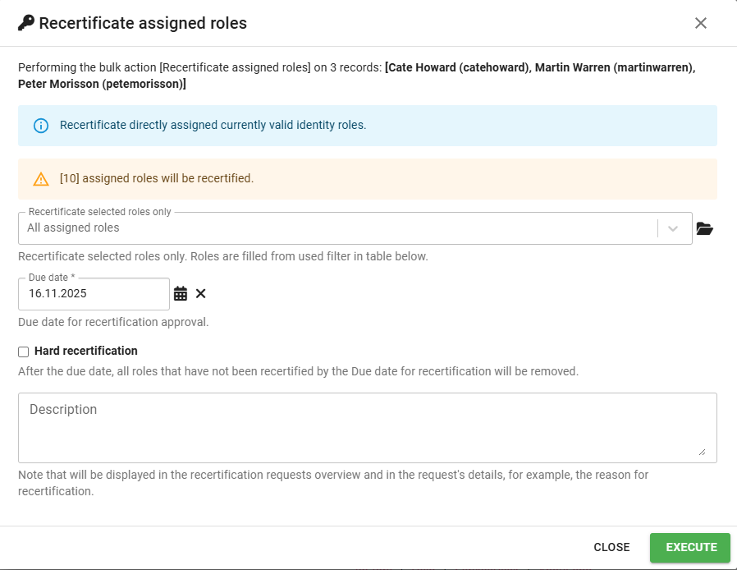Expand the roles dropdown chevron arrow
The image size is (737, 570).
click(673, 228)
